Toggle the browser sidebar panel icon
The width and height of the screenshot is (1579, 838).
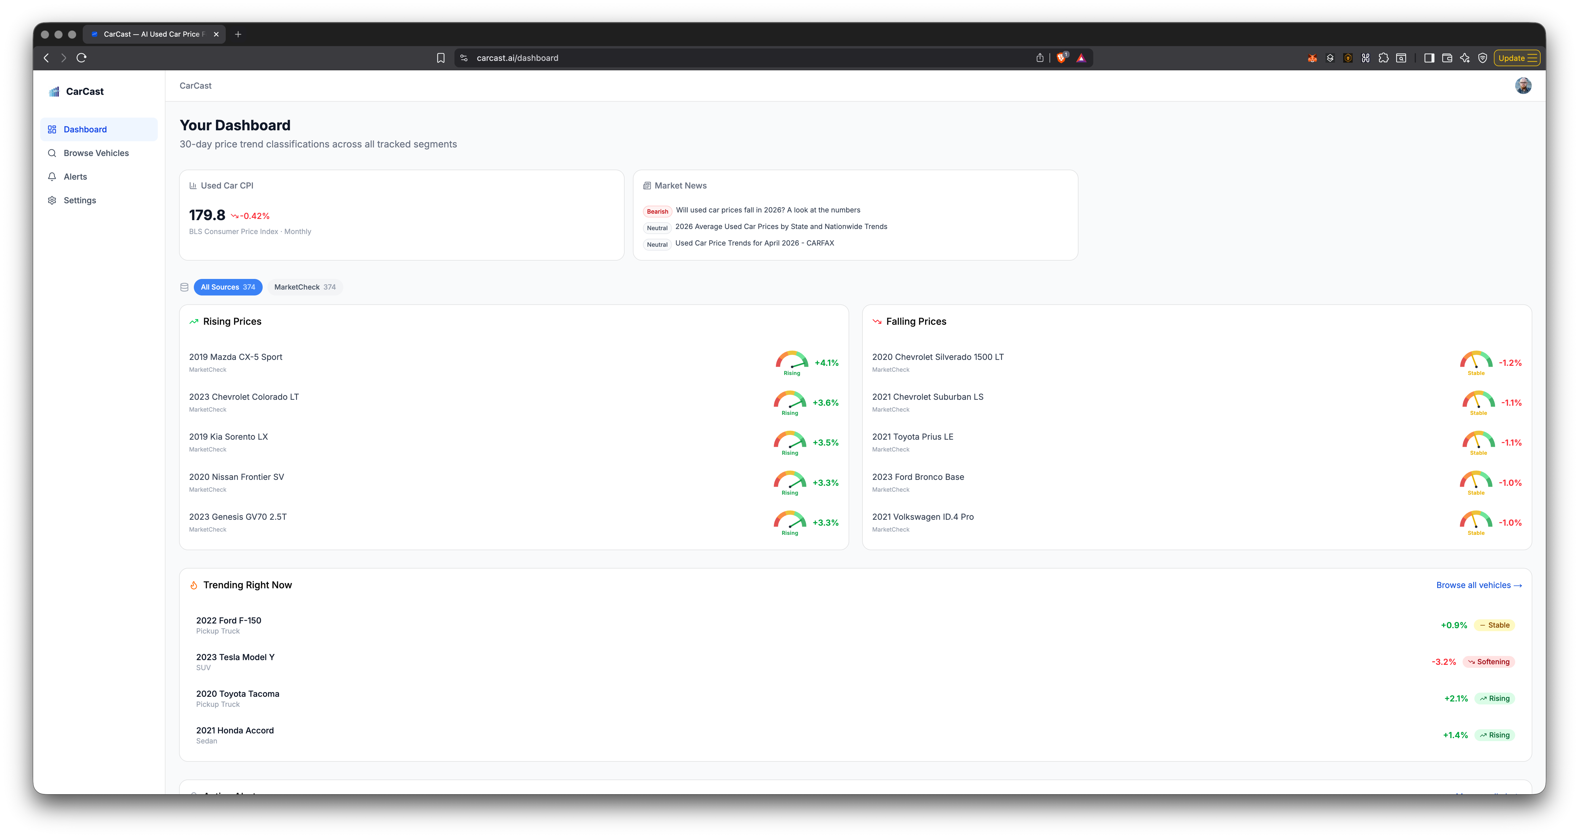(1429, 58)
